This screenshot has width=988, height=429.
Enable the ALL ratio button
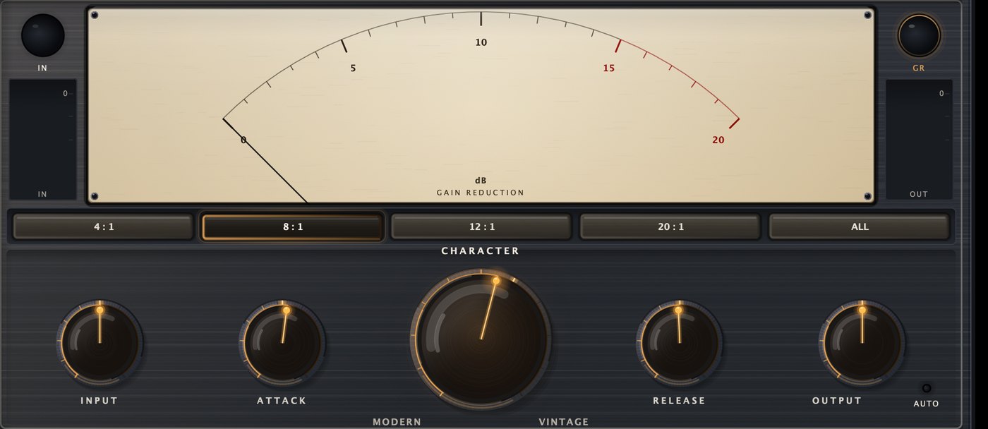point(860,226)
